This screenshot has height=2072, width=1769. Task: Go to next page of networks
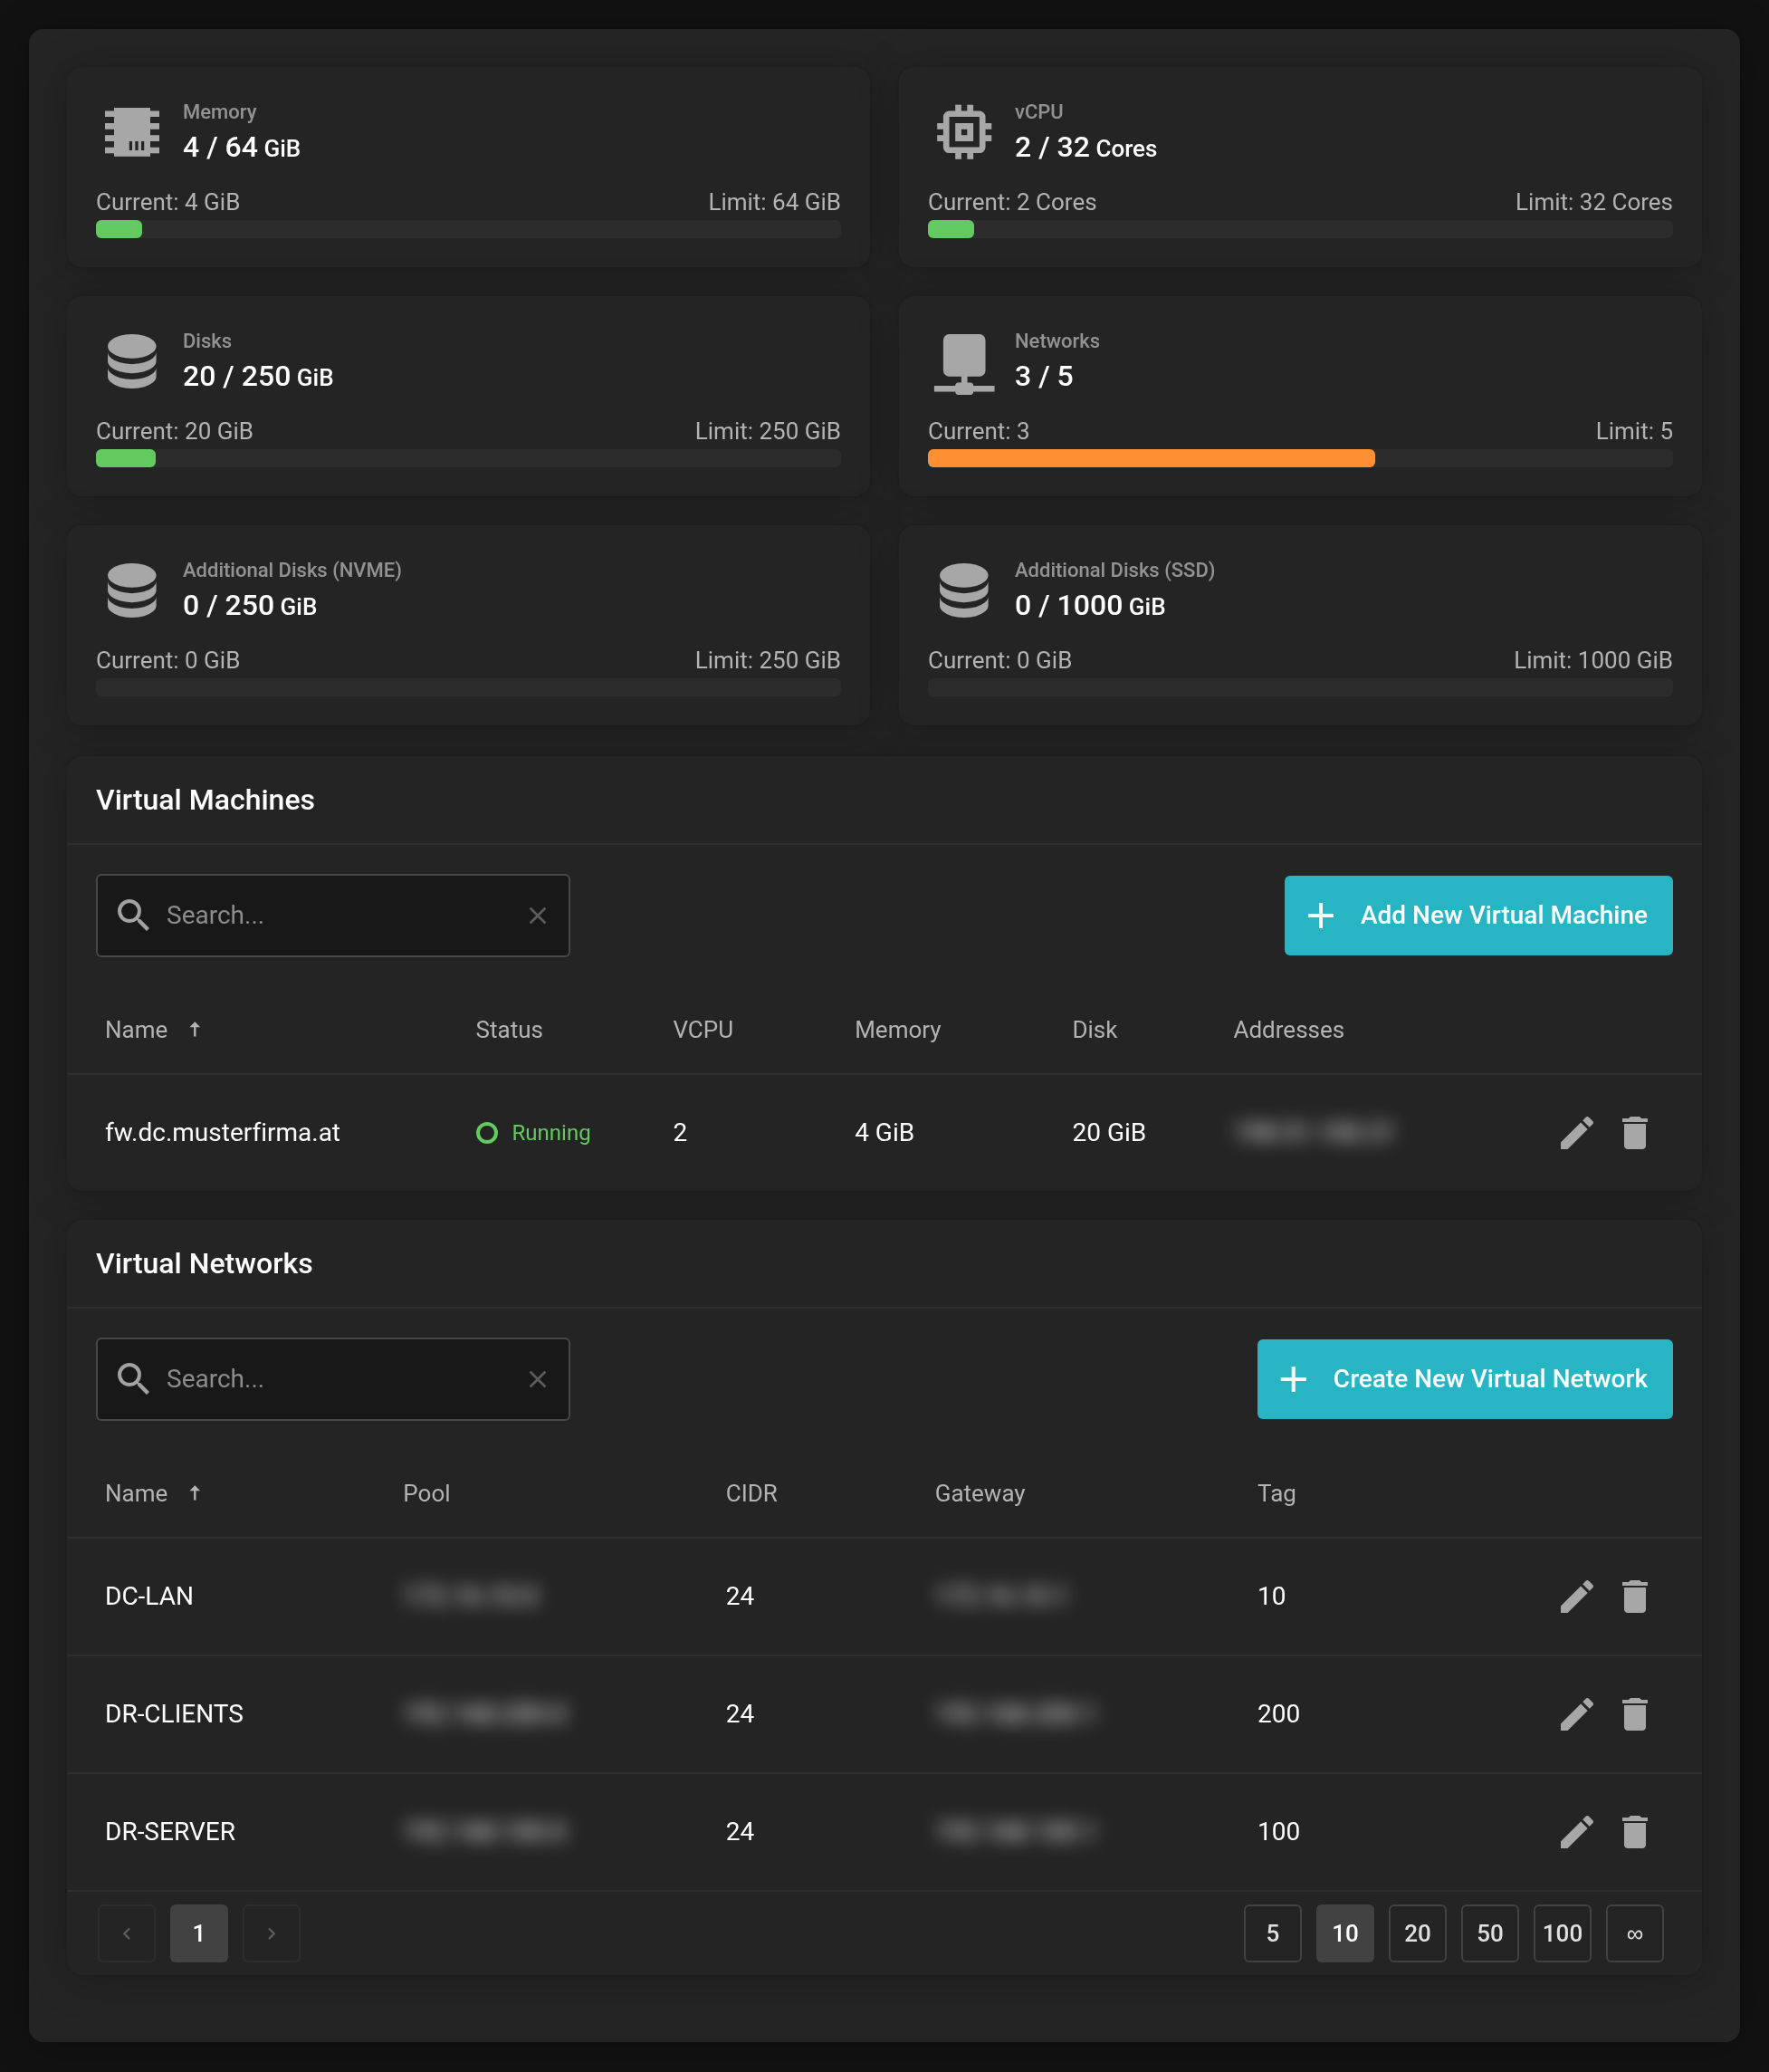pyautogui.click(x=272, y=1934)
